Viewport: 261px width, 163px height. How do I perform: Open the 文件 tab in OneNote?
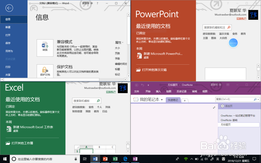(137, 92)
